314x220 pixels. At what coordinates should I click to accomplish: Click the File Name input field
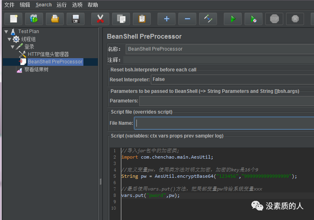tap(224, 123)
